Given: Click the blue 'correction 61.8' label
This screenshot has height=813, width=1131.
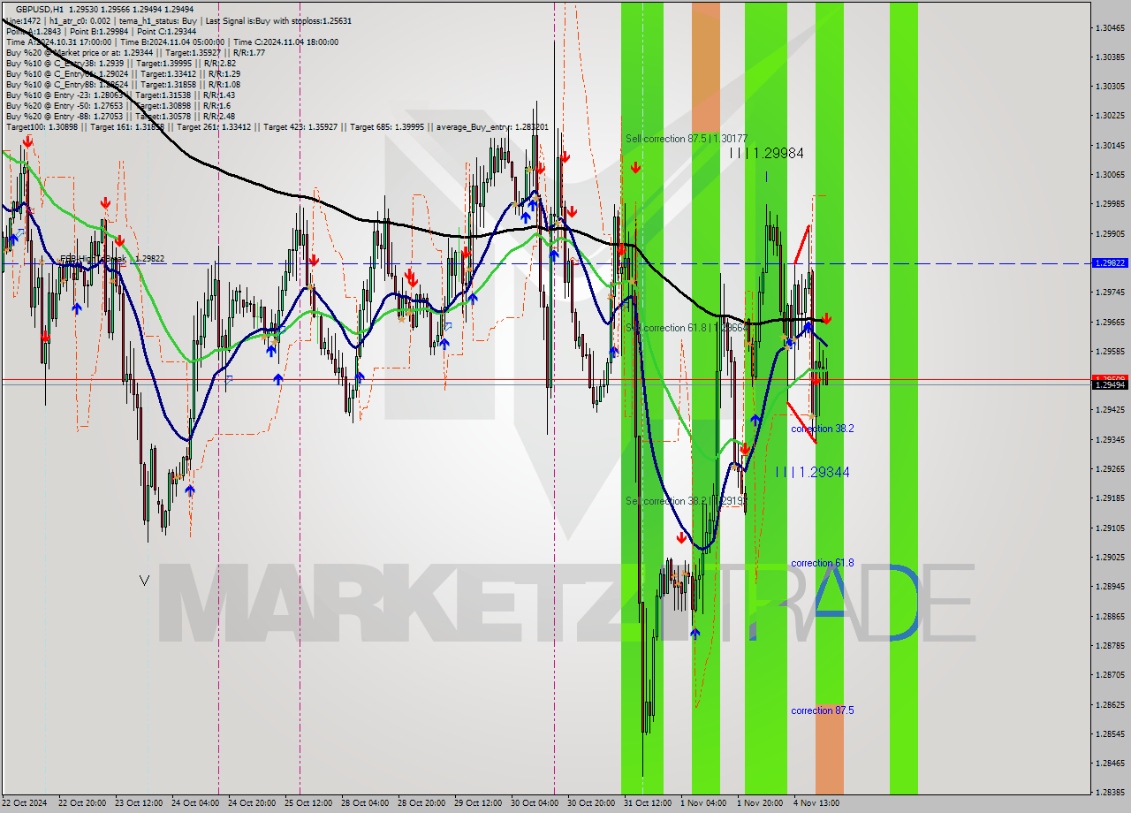Looking at the screenshot, I should pyautogui.click(x=822, y=563).
